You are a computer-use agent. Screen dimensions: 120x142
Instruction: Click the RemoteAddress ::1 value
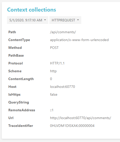click(52, 110)
